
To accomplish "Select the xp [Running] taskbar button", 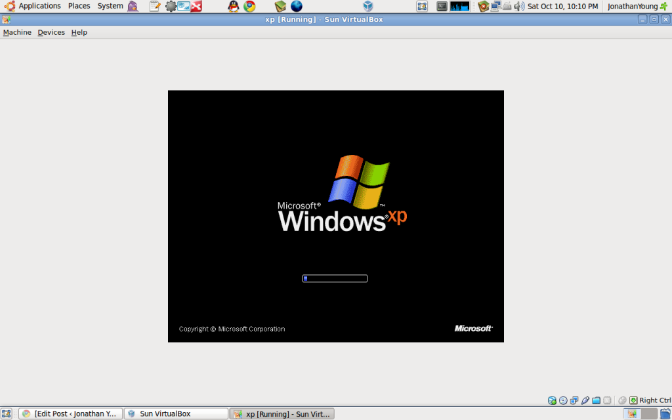I will click(282, 413).
